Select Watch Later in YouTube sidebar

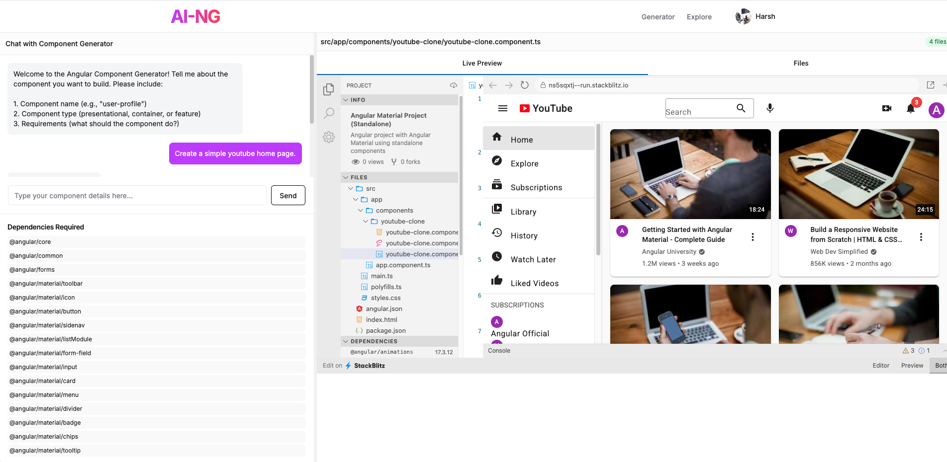click(539, 258)
